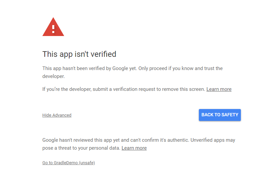This screenshot has width=270, height=186.
Task: Collapse the advanced section via Hide Advanced
Action: (x=57, y=115)
